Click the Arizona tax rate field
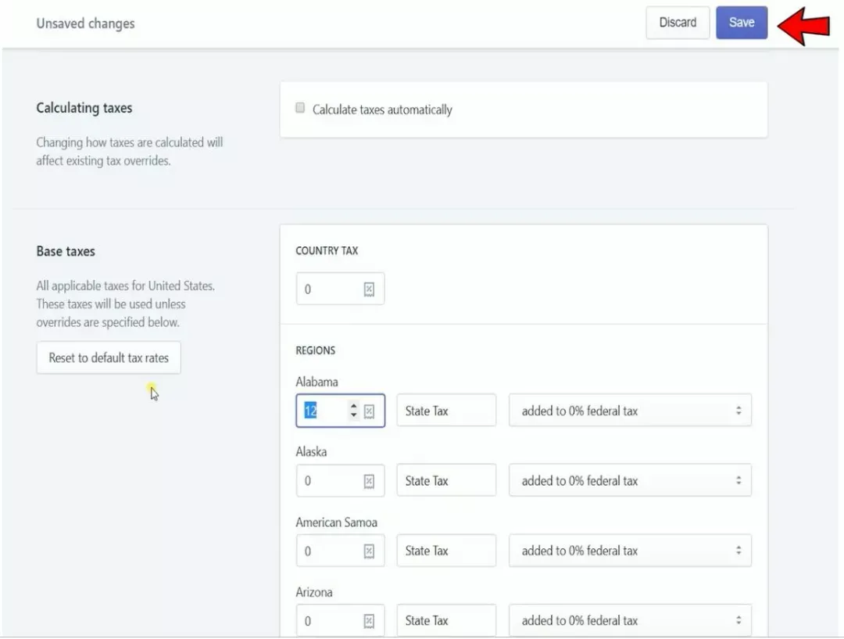The height and width of the screenshot is (639, 844). 340,620
